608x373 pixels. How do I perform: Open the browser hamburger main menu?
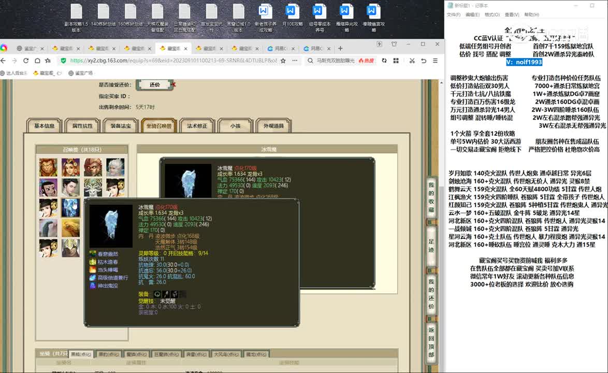(x=436, y=61)
